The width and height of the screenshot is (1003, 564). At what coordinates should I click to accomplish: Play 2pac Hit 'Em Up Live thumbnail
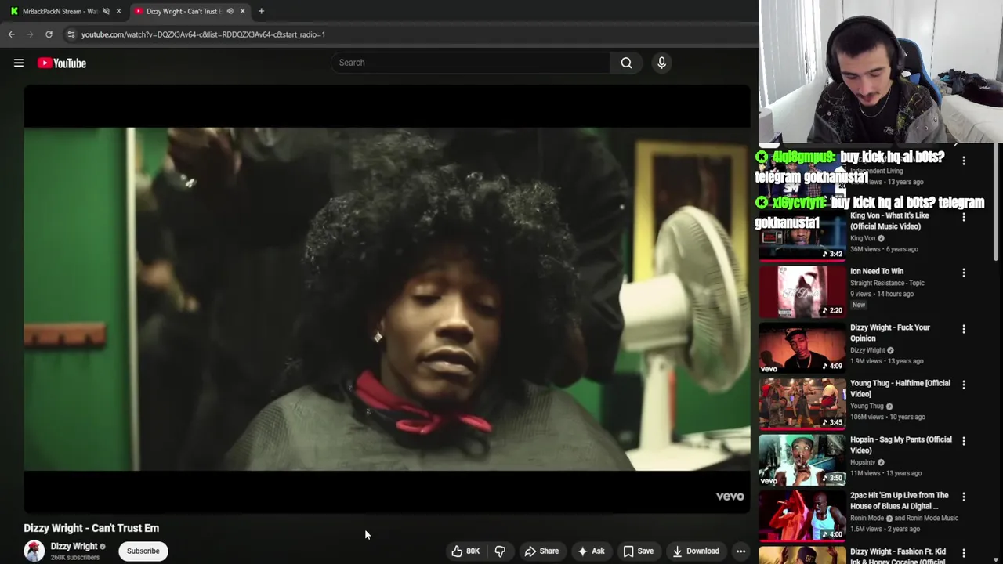(x=802, y=515)
